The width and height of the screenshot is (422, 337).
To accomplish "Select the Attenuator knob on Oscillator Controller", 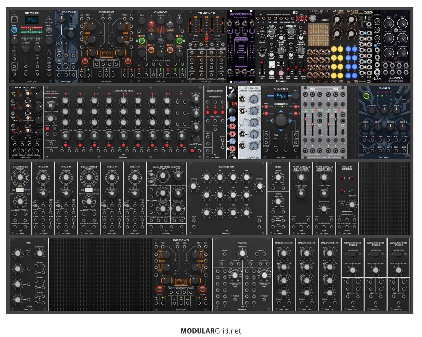I will [x=352, y=205].
